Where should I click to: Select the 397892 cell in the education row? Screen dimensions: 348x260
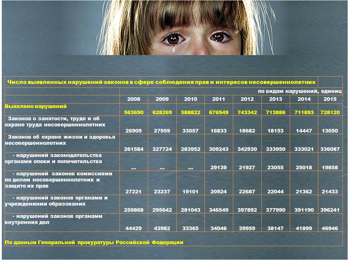coord(247,210)
